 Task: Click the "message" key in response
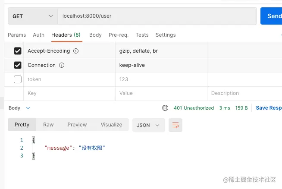click(x=58, y=148)
